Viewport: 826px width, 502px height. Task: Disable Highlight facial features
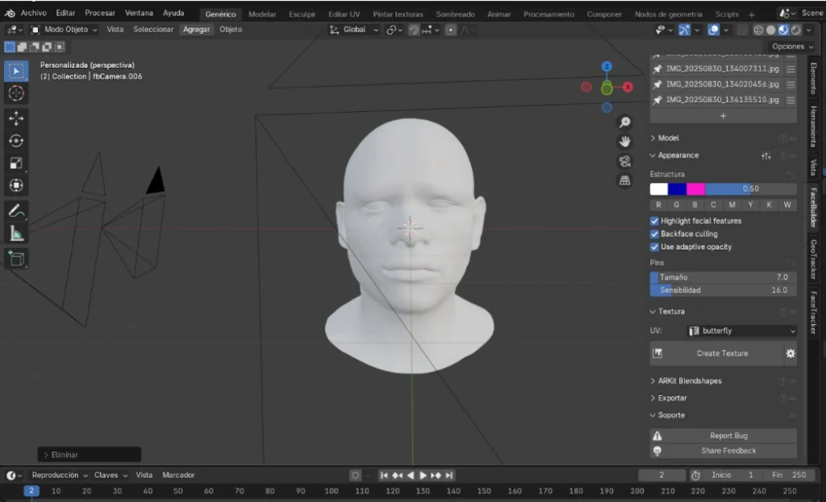pyautogui.click(x=654, y=220)
